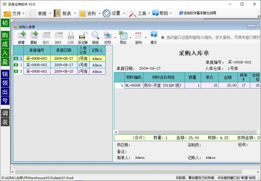Expand the 文件 menu arrow
Image resolution: width=261 pixels, height=181 pixels.
[x=23, y=13]
